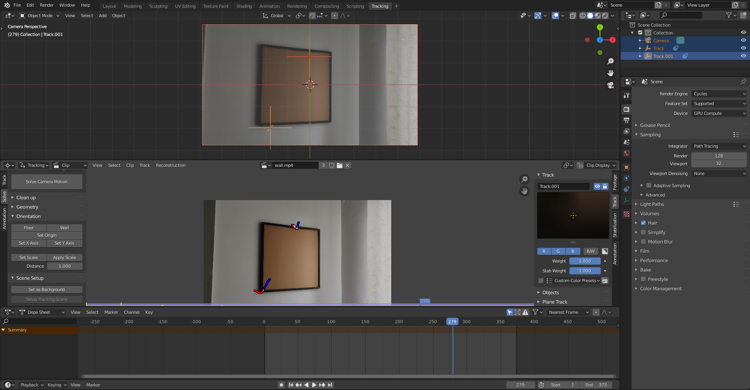
Task: Click the lock icon beside Track.001 name
Action: [605, 186]
